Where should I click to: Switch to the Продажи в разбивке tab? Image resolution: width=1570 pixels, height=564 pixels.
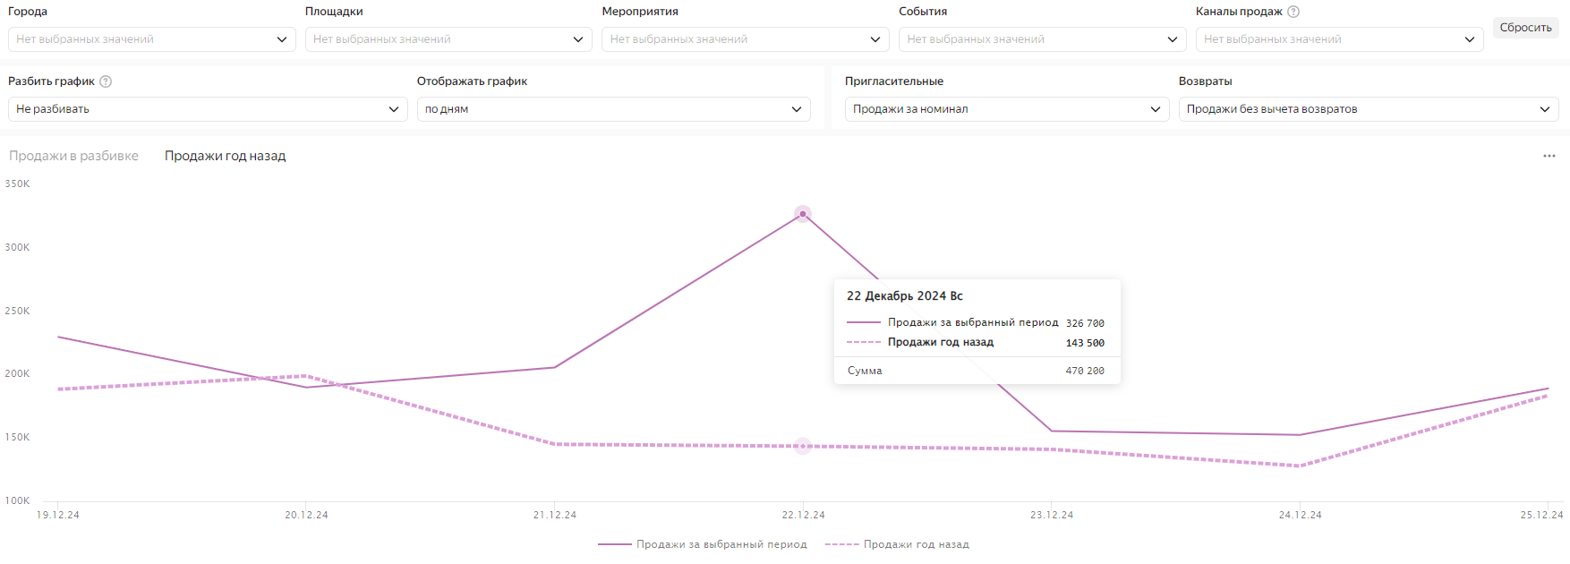[x=73, y=156]
